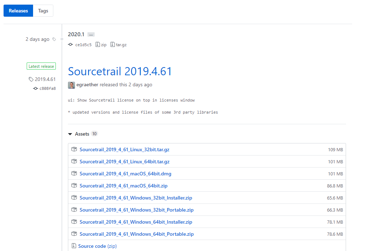
Task: Download Sourcetrail_2019_4_61_macOS_64bit.zip
Action: pos(123,186)
